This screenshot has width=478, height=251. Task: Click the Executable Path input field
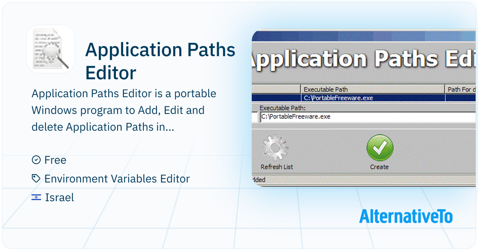point(368,117)
